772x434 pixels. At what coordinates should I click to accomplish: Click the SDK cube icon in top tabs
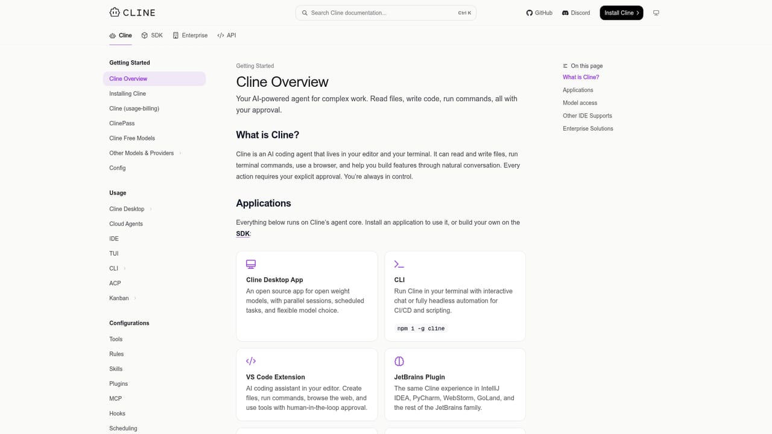coord(145,36)
